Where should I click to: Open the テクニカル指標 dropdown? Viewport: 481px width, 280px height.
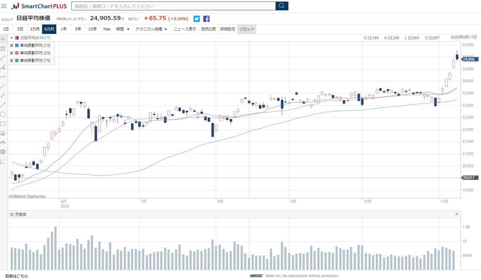[151, 29]
